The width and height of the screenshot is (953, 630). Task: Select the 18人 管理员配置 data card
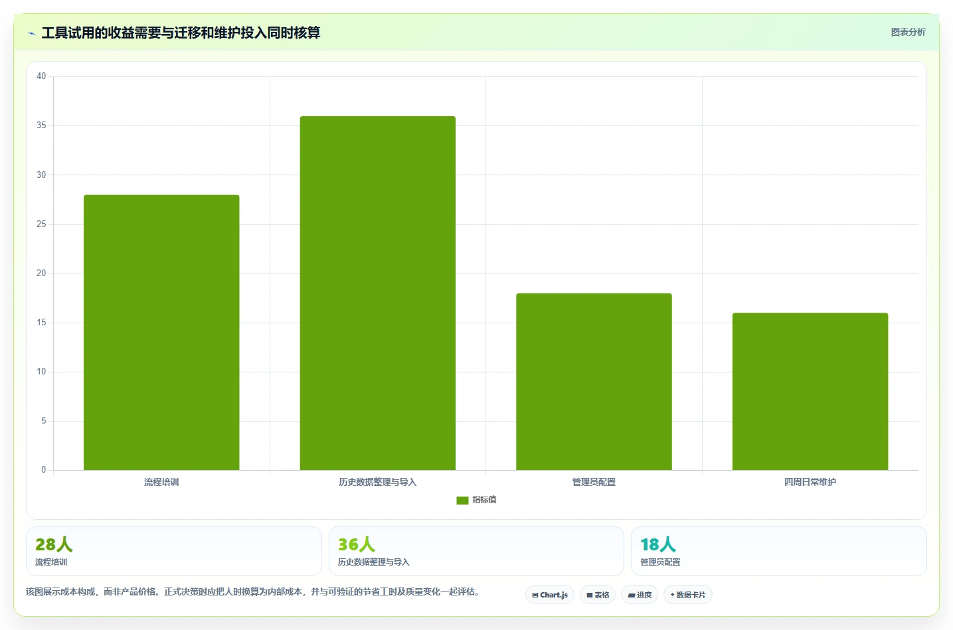778,551
